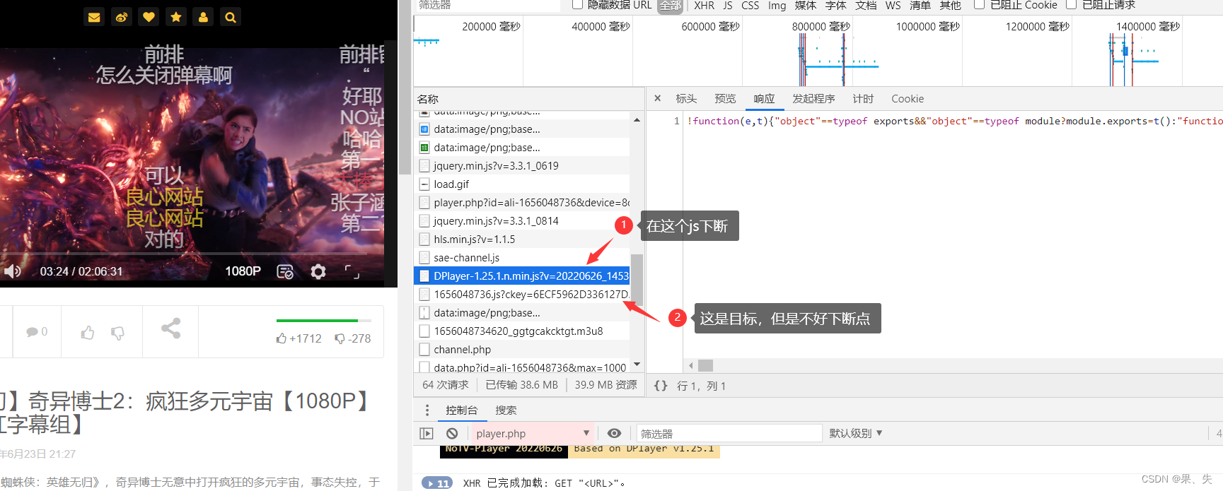
Task: Select the ggtgcakcktgt.m3u8 request row
Action: coord(522,331)
